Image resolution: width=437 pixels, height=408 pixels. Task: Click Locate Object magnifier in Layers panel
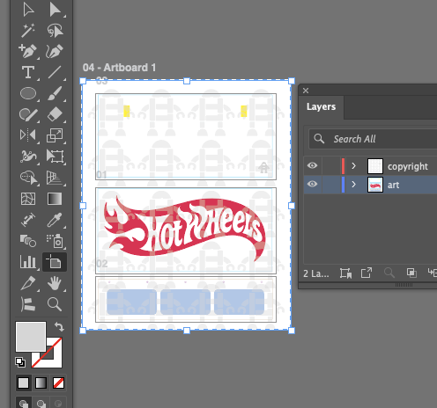click(389, 273)
